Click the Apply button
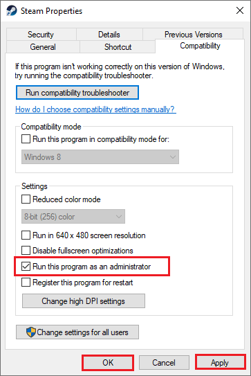251x376 pixels. (220, 363)
